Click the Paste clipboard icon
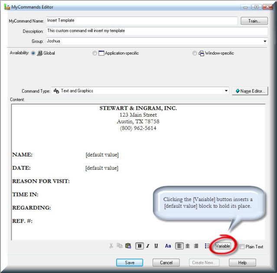 (x=128, y=246)
